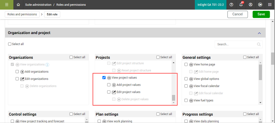View notifications bell with 81 badge

(x=241, y=5)
